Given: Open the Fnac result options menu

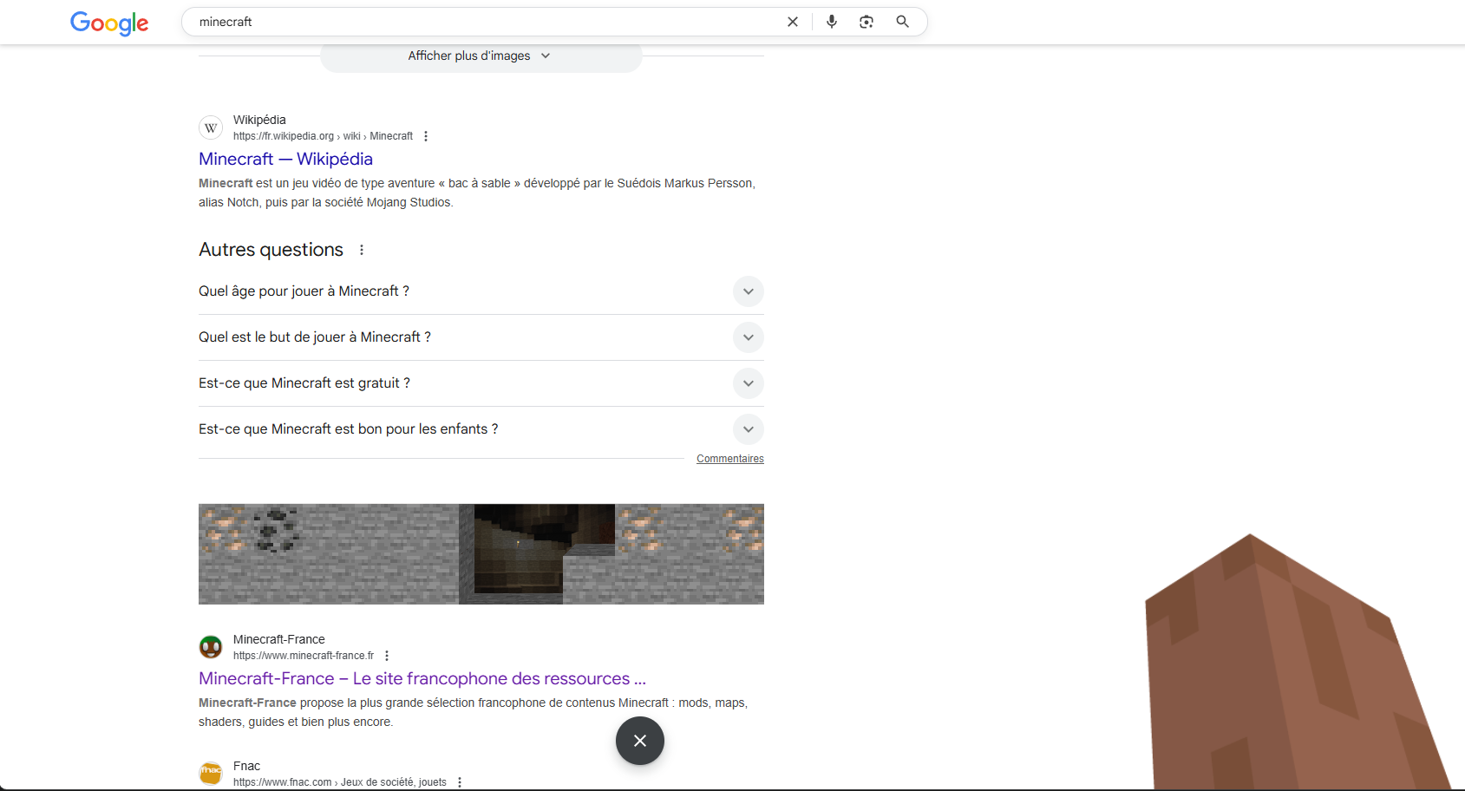Looking at the screenshot, I should (460, 782).
